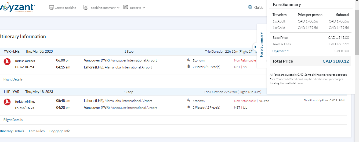Collapse the Fare Summary panel arrow
The width and height of the screenshot is (359, 142).
(x=255, y=47)
